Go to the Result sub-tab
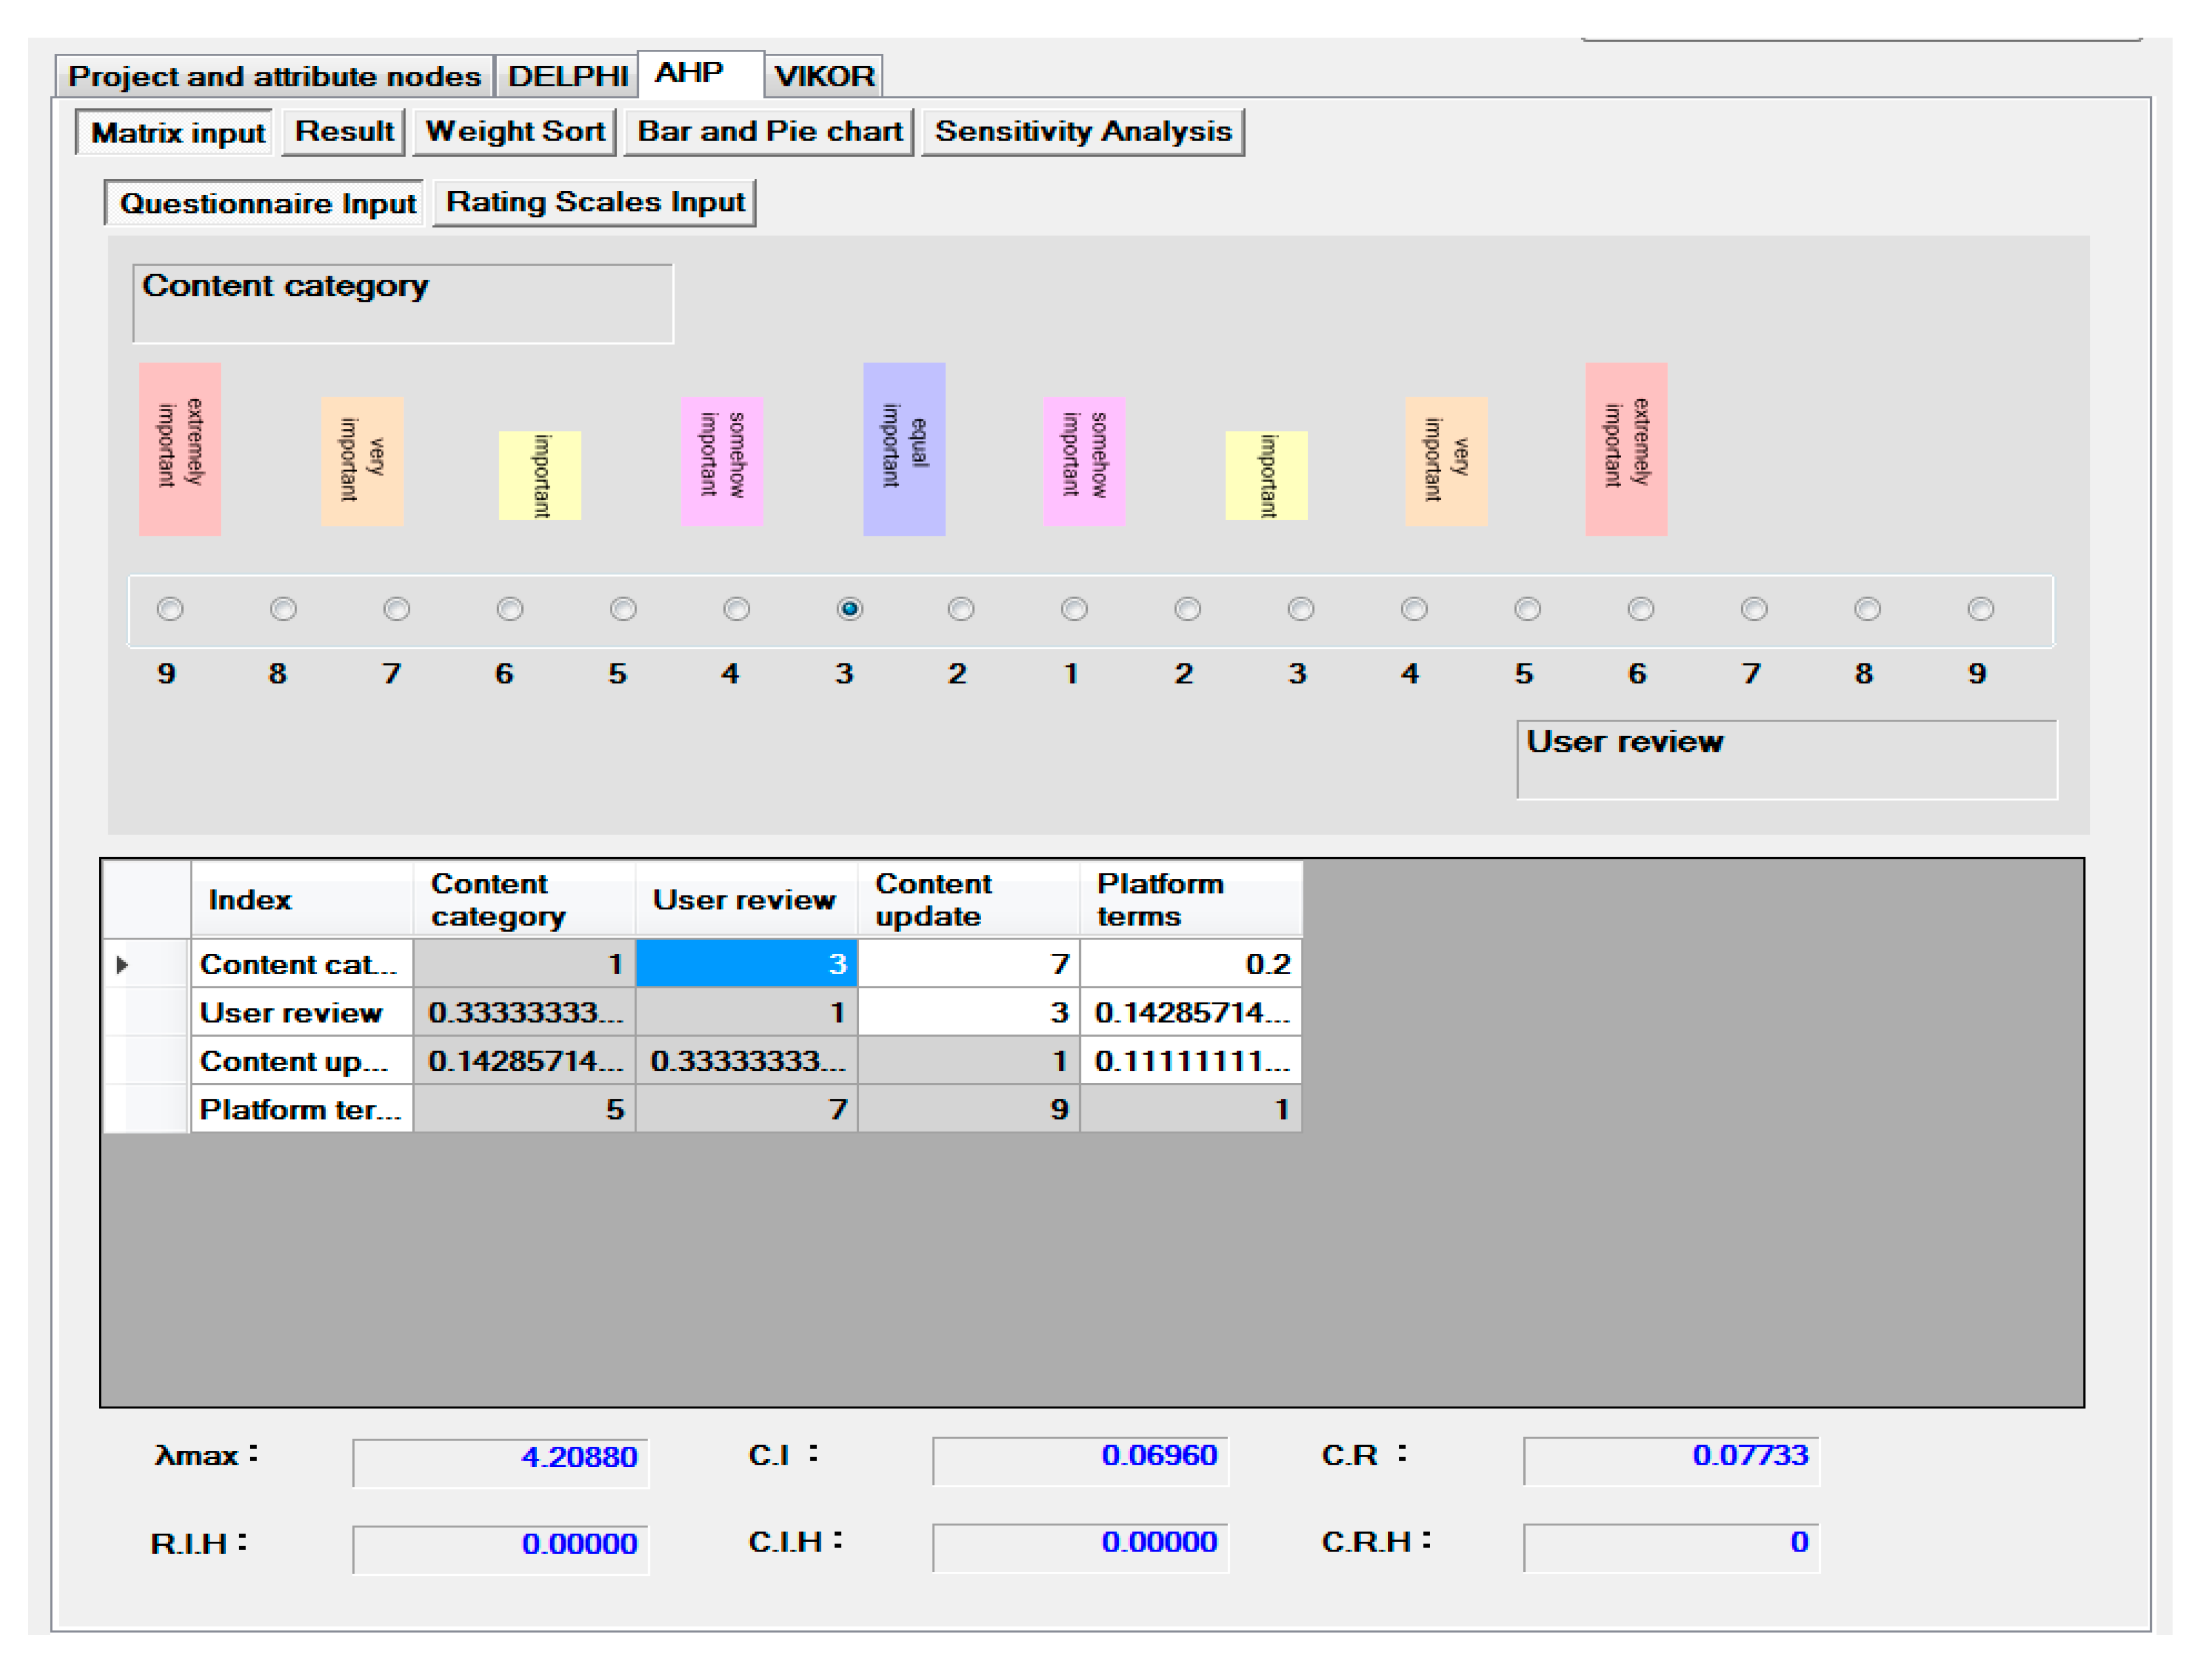Viewport: 2212px width, 1668px height. [x=344, y=132]
